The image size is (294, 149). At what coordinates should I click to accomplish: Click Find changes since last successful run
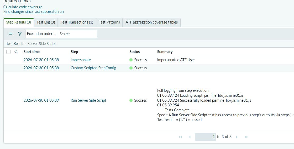[x=34, y=12]
